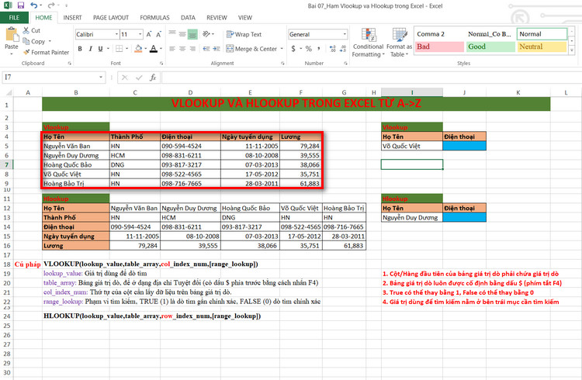Click the Fill Color paint bucket
This screenshot has width=582, height=380.
coord(138,49)
